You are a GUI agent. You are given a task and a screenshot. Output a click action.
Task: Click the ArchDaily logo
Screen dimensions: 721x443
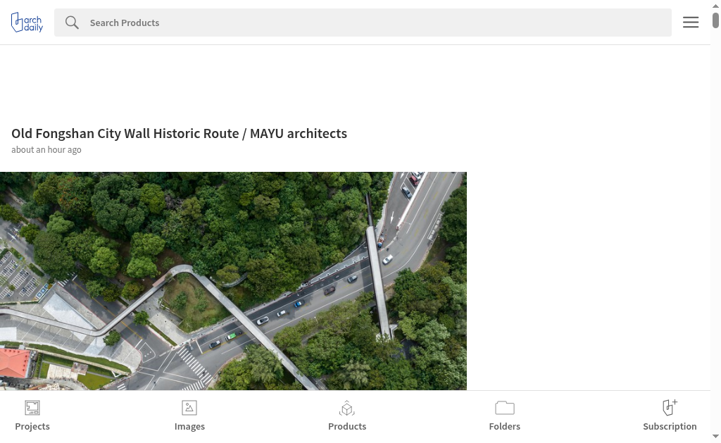(27, 22)
